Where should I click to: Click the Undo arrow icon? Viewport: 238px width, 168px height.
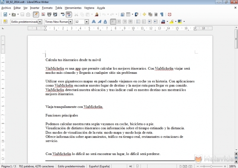[x=104, y=15]
